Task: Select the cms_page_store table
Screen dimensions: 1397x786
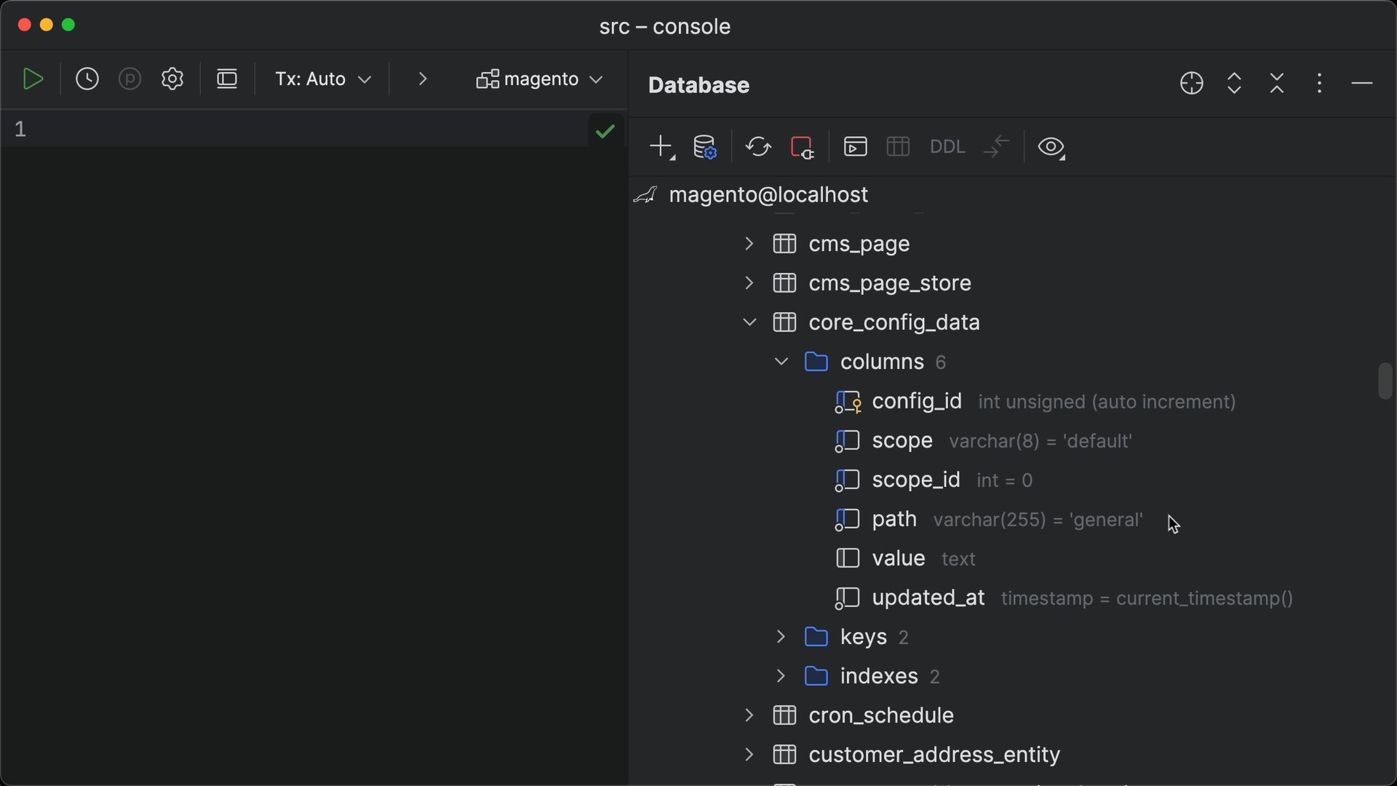Action: pyautogui.click(x=890, y=283)
